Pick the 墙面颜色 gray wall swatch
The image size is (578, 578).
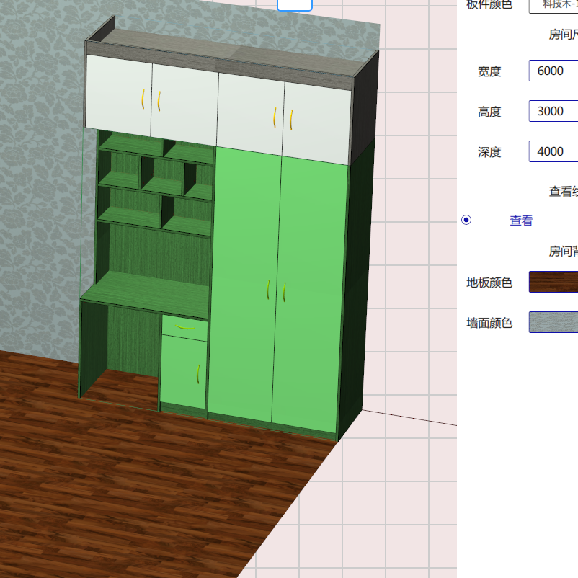[x=553, y=322]
